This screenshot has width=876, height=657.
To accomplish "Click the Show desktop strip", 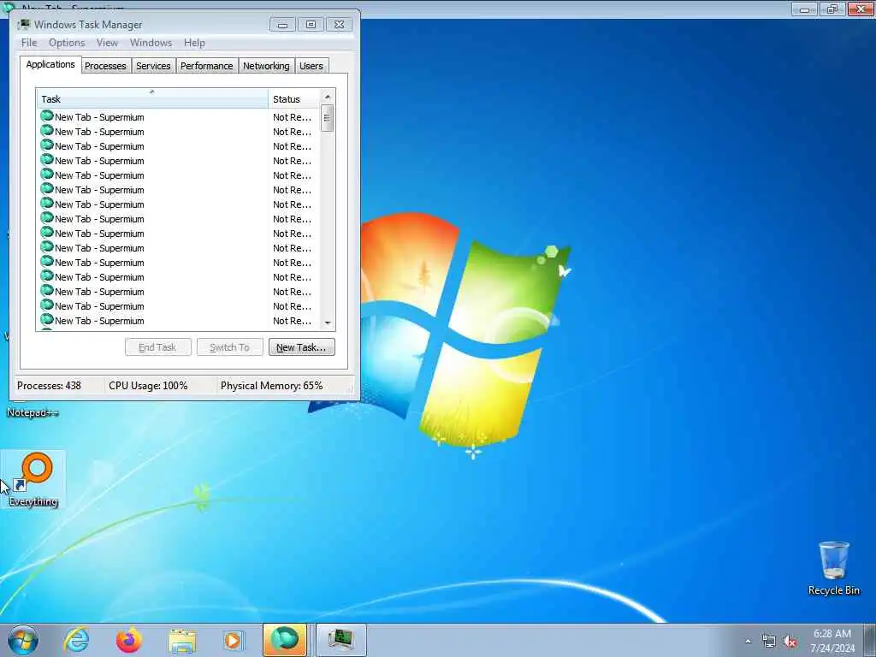I will pos(870,640).
